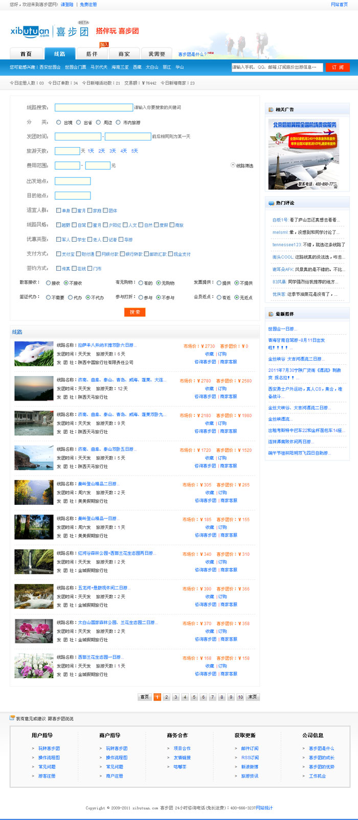Screen dimensions: 358x820
Task: Select the 3天 travel days quick link
Action: coord(113,151)
